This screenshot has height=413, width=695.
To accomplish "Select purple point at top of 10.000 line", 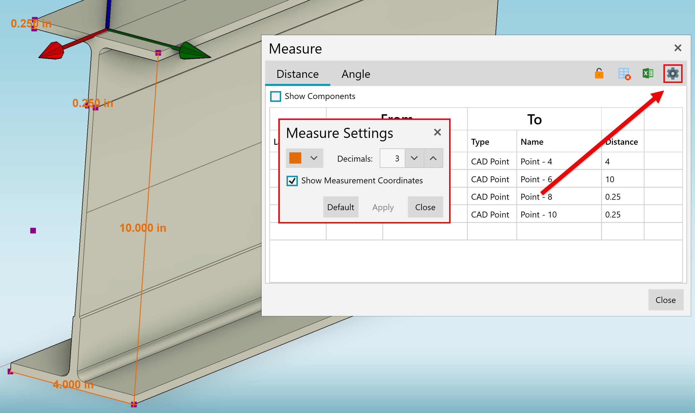I will pos(158,53).
